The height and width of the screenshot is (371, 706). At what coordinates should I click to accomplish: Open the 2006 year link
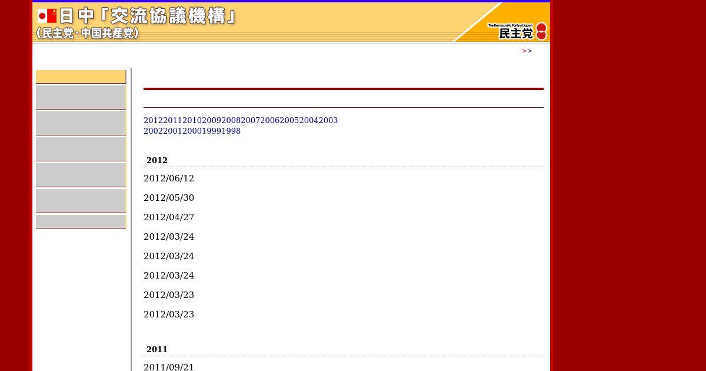click(269, 120)
